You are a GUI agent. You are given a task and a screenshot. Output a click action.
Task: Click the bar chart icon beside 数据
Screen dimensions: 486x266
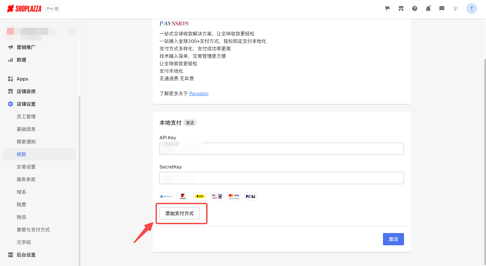(11, 60)
